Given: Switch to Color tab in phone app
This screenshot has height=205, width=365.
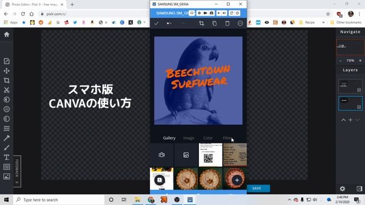Looking at the screenshot, I should coord(208,138).
